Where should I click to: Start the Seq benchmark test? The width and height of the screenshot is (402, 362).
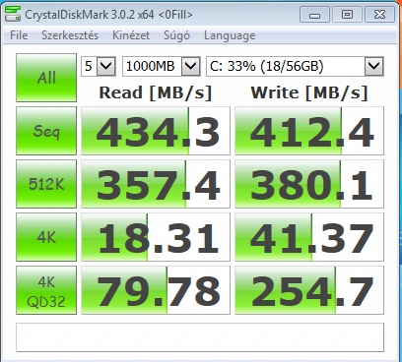(x=46, y=131)
